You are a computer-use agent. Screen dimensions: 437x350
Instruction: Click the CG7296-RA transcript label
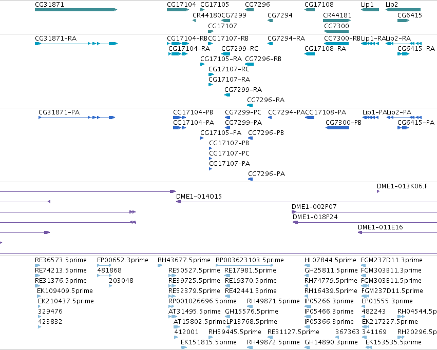[x=265, y=100]
